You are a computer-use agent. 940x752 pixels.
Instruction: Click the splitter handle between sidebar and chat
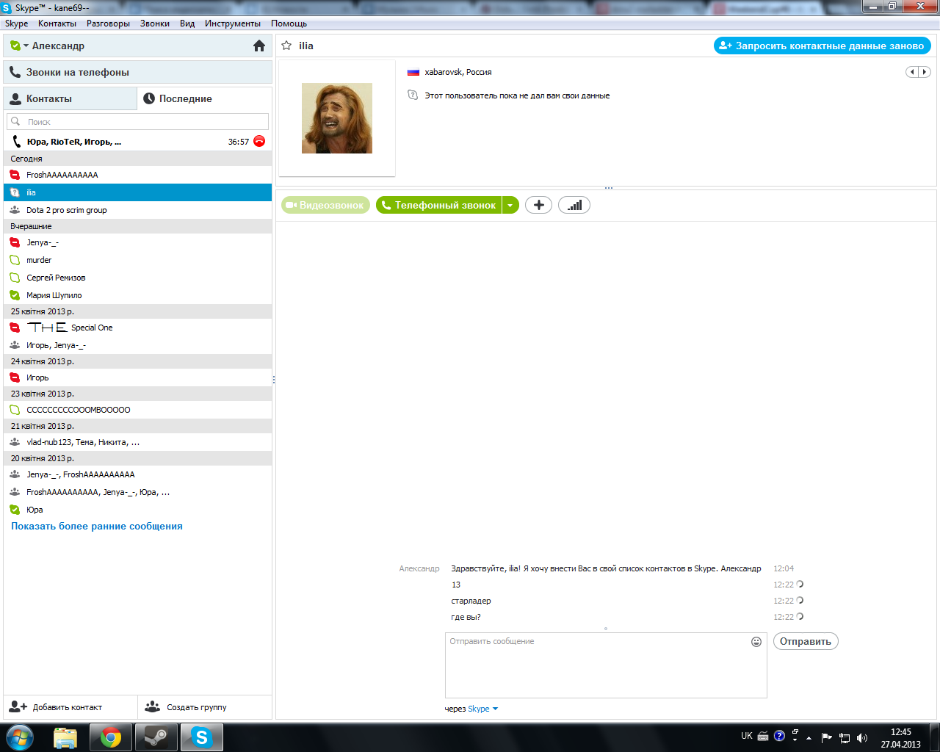[274, 380]
